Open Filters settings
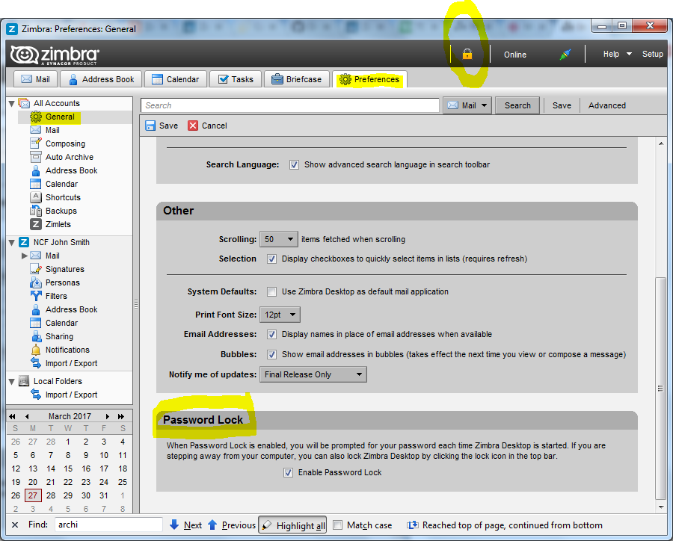Viewport: 673px width, 541px height. 56,296
